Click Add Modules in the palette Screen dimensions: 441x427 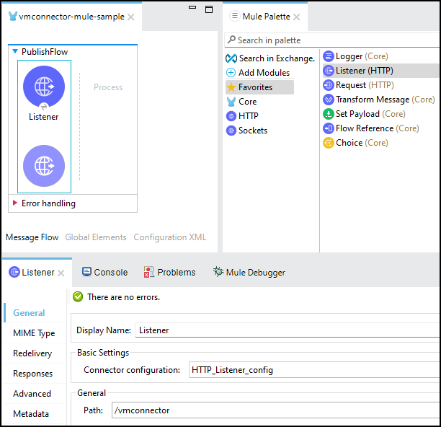pos(264,73)
